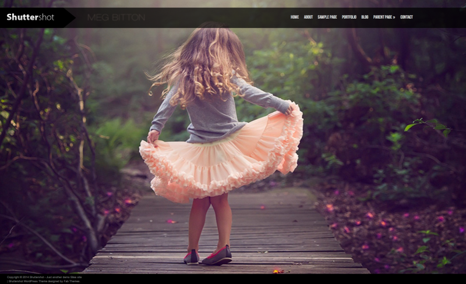Open the Sample Page link
The height and width of the screenshot is (284, 466).
(327, 17)
